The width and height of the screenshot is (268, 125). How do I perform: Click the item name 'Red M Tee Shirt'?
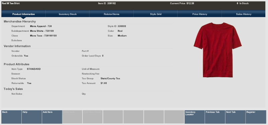click(11, 3)
